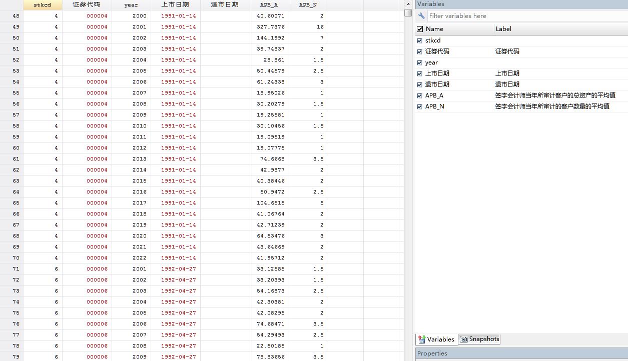Click the Properties panel title bar

pyautogui.click(x=521, y=353)
